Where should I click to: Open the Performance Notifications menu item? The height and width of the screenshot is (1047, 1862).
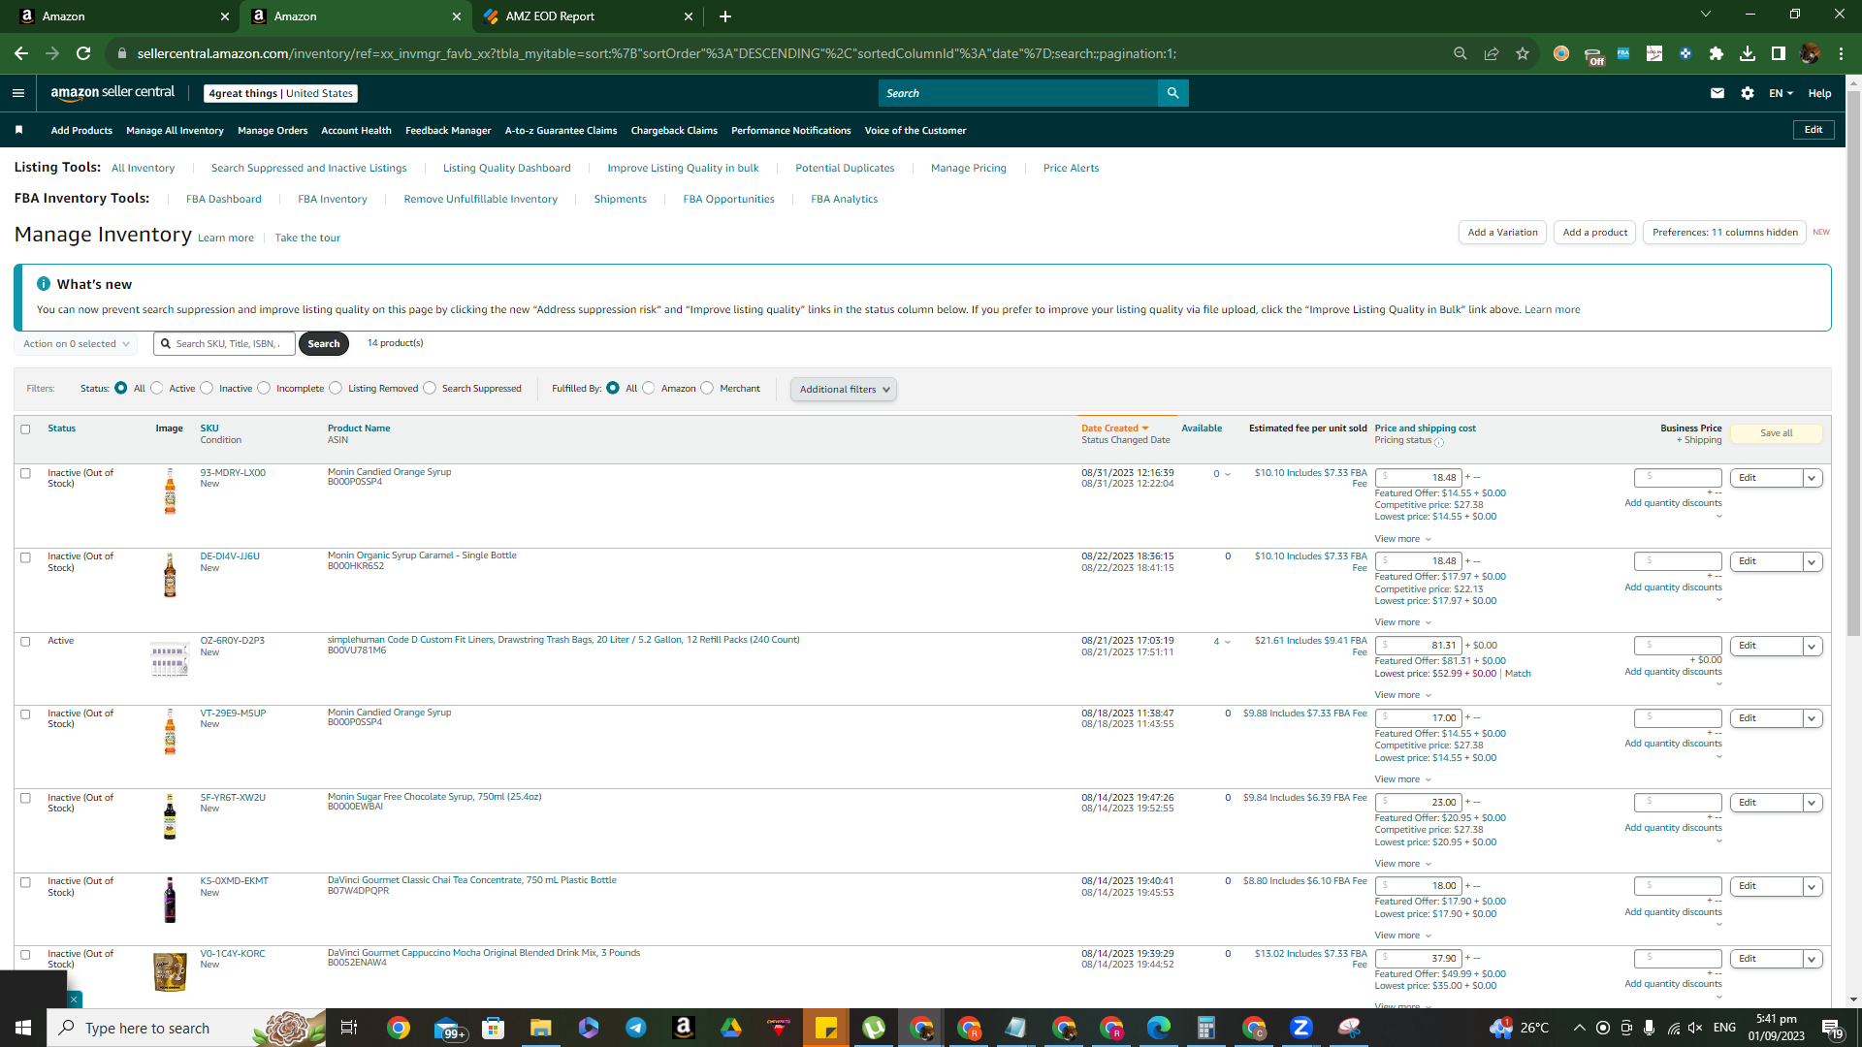click(x=791, y=130)
